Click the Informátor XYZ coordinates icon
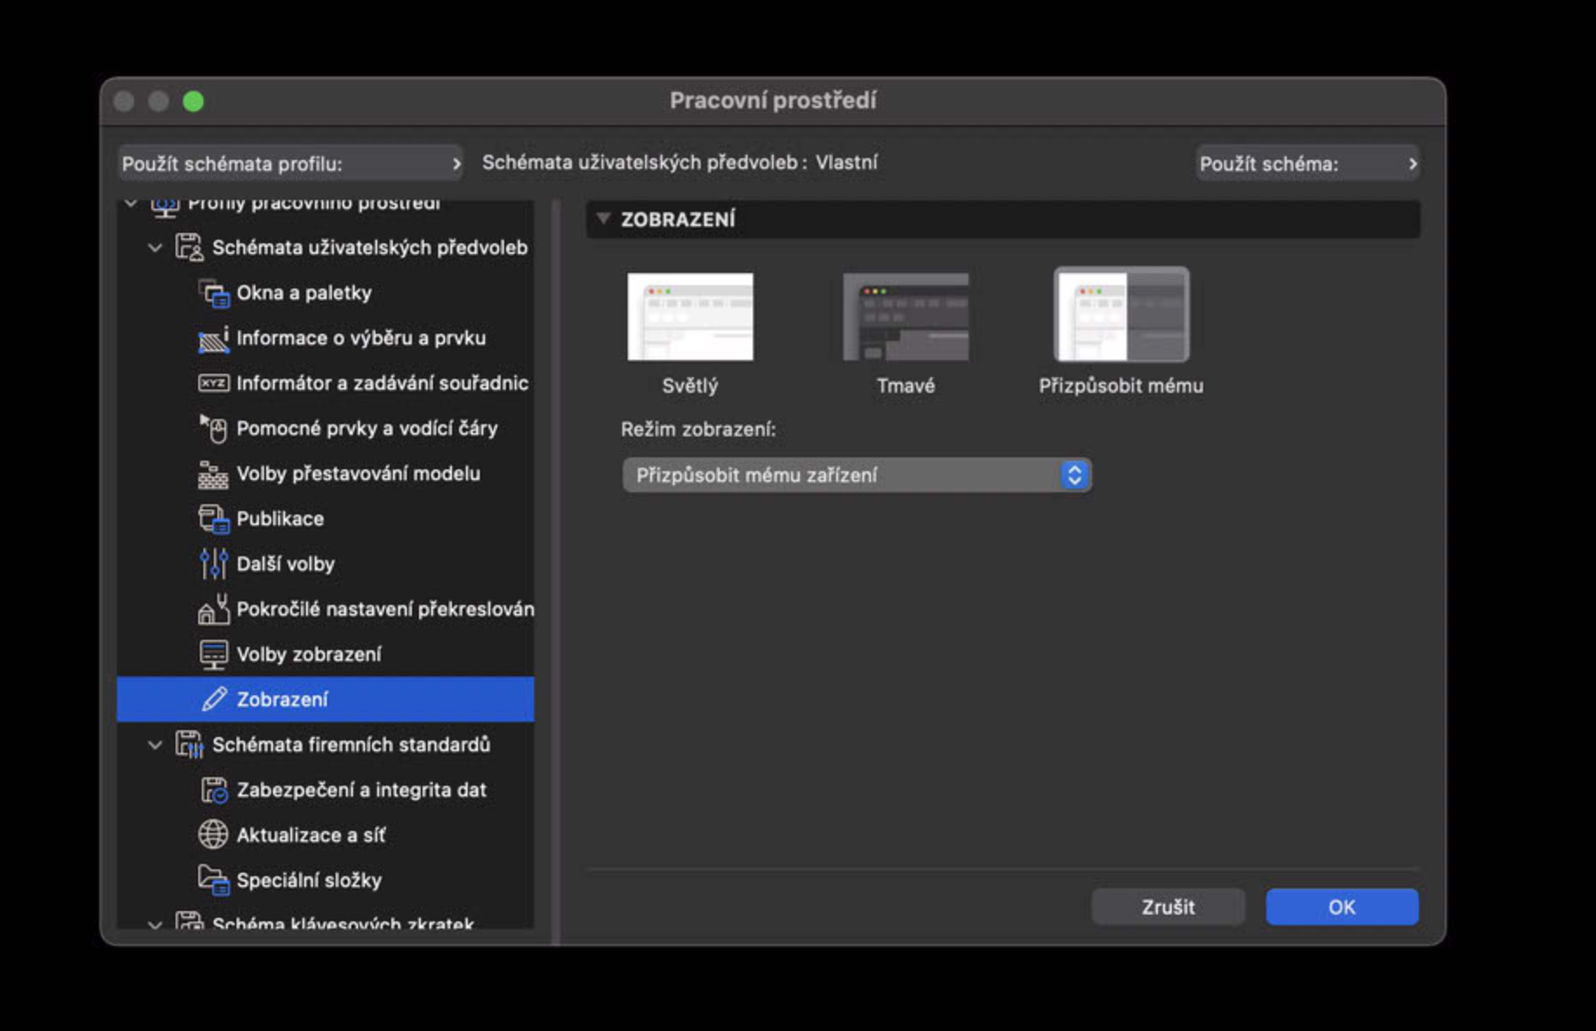 pyautogui.click(x=213, y=383)
